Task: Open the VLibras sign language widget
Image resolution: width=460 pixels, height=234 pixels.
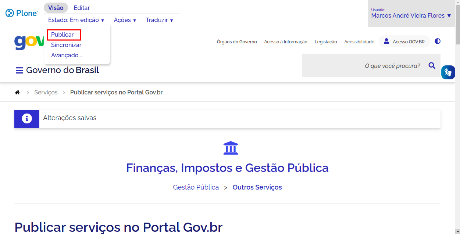Action: click(448, 72)
